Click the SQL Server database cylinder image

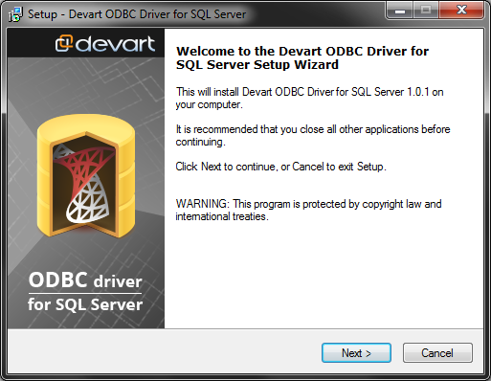(x=86, y=175)
